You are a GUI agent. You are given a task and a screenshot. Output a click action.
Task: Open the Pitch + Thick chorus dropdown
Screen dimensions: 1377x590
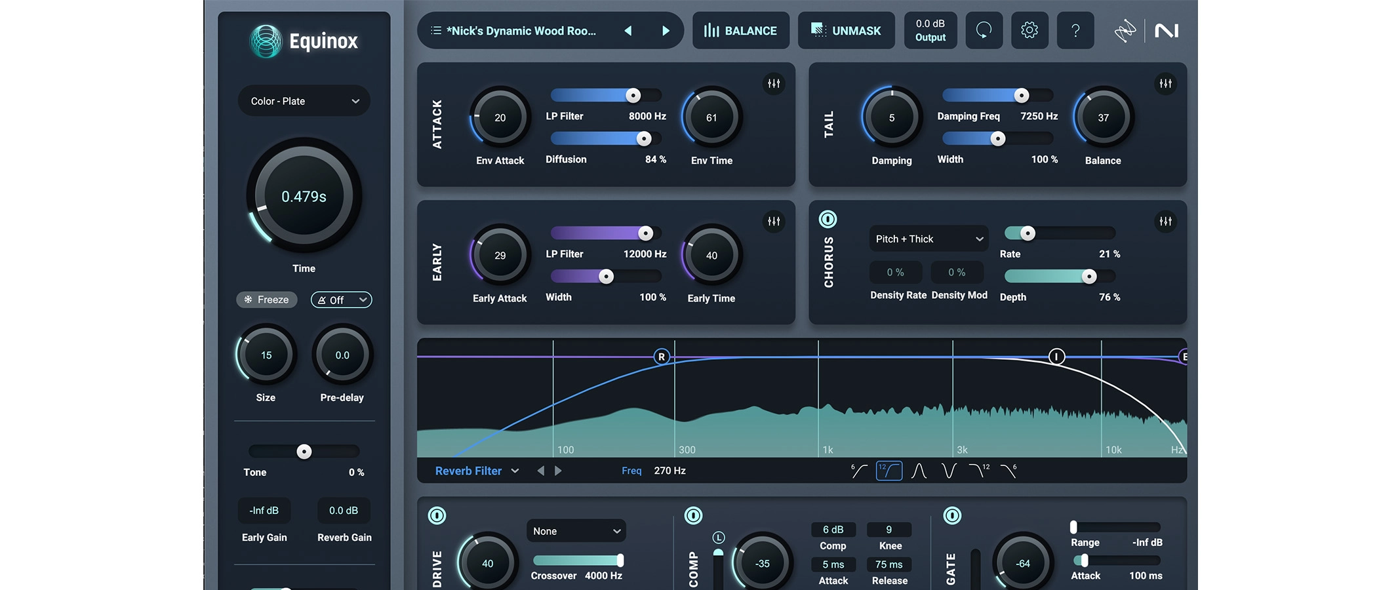click(x=928, y=239)
